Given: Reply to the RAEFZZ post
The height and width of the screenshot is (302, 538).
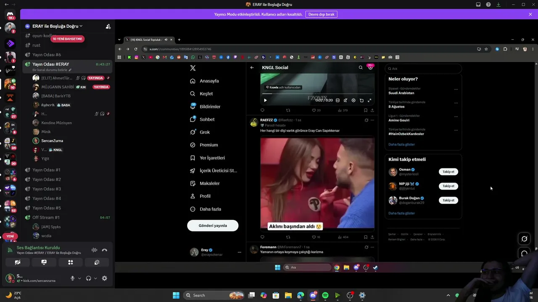Looking at the screenshot, I should 262,237.
